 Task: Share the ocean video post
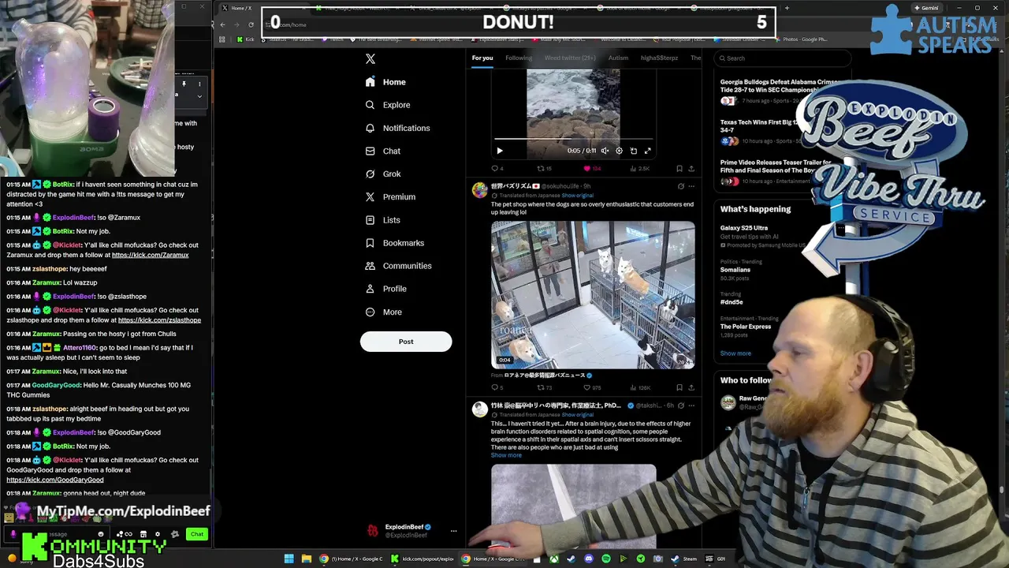pos(691,168)
